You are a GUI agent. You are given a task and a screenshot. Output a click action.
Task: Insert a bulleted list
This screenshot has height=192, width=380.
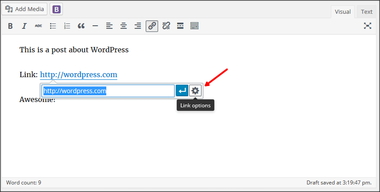click(x=53, y=26)
